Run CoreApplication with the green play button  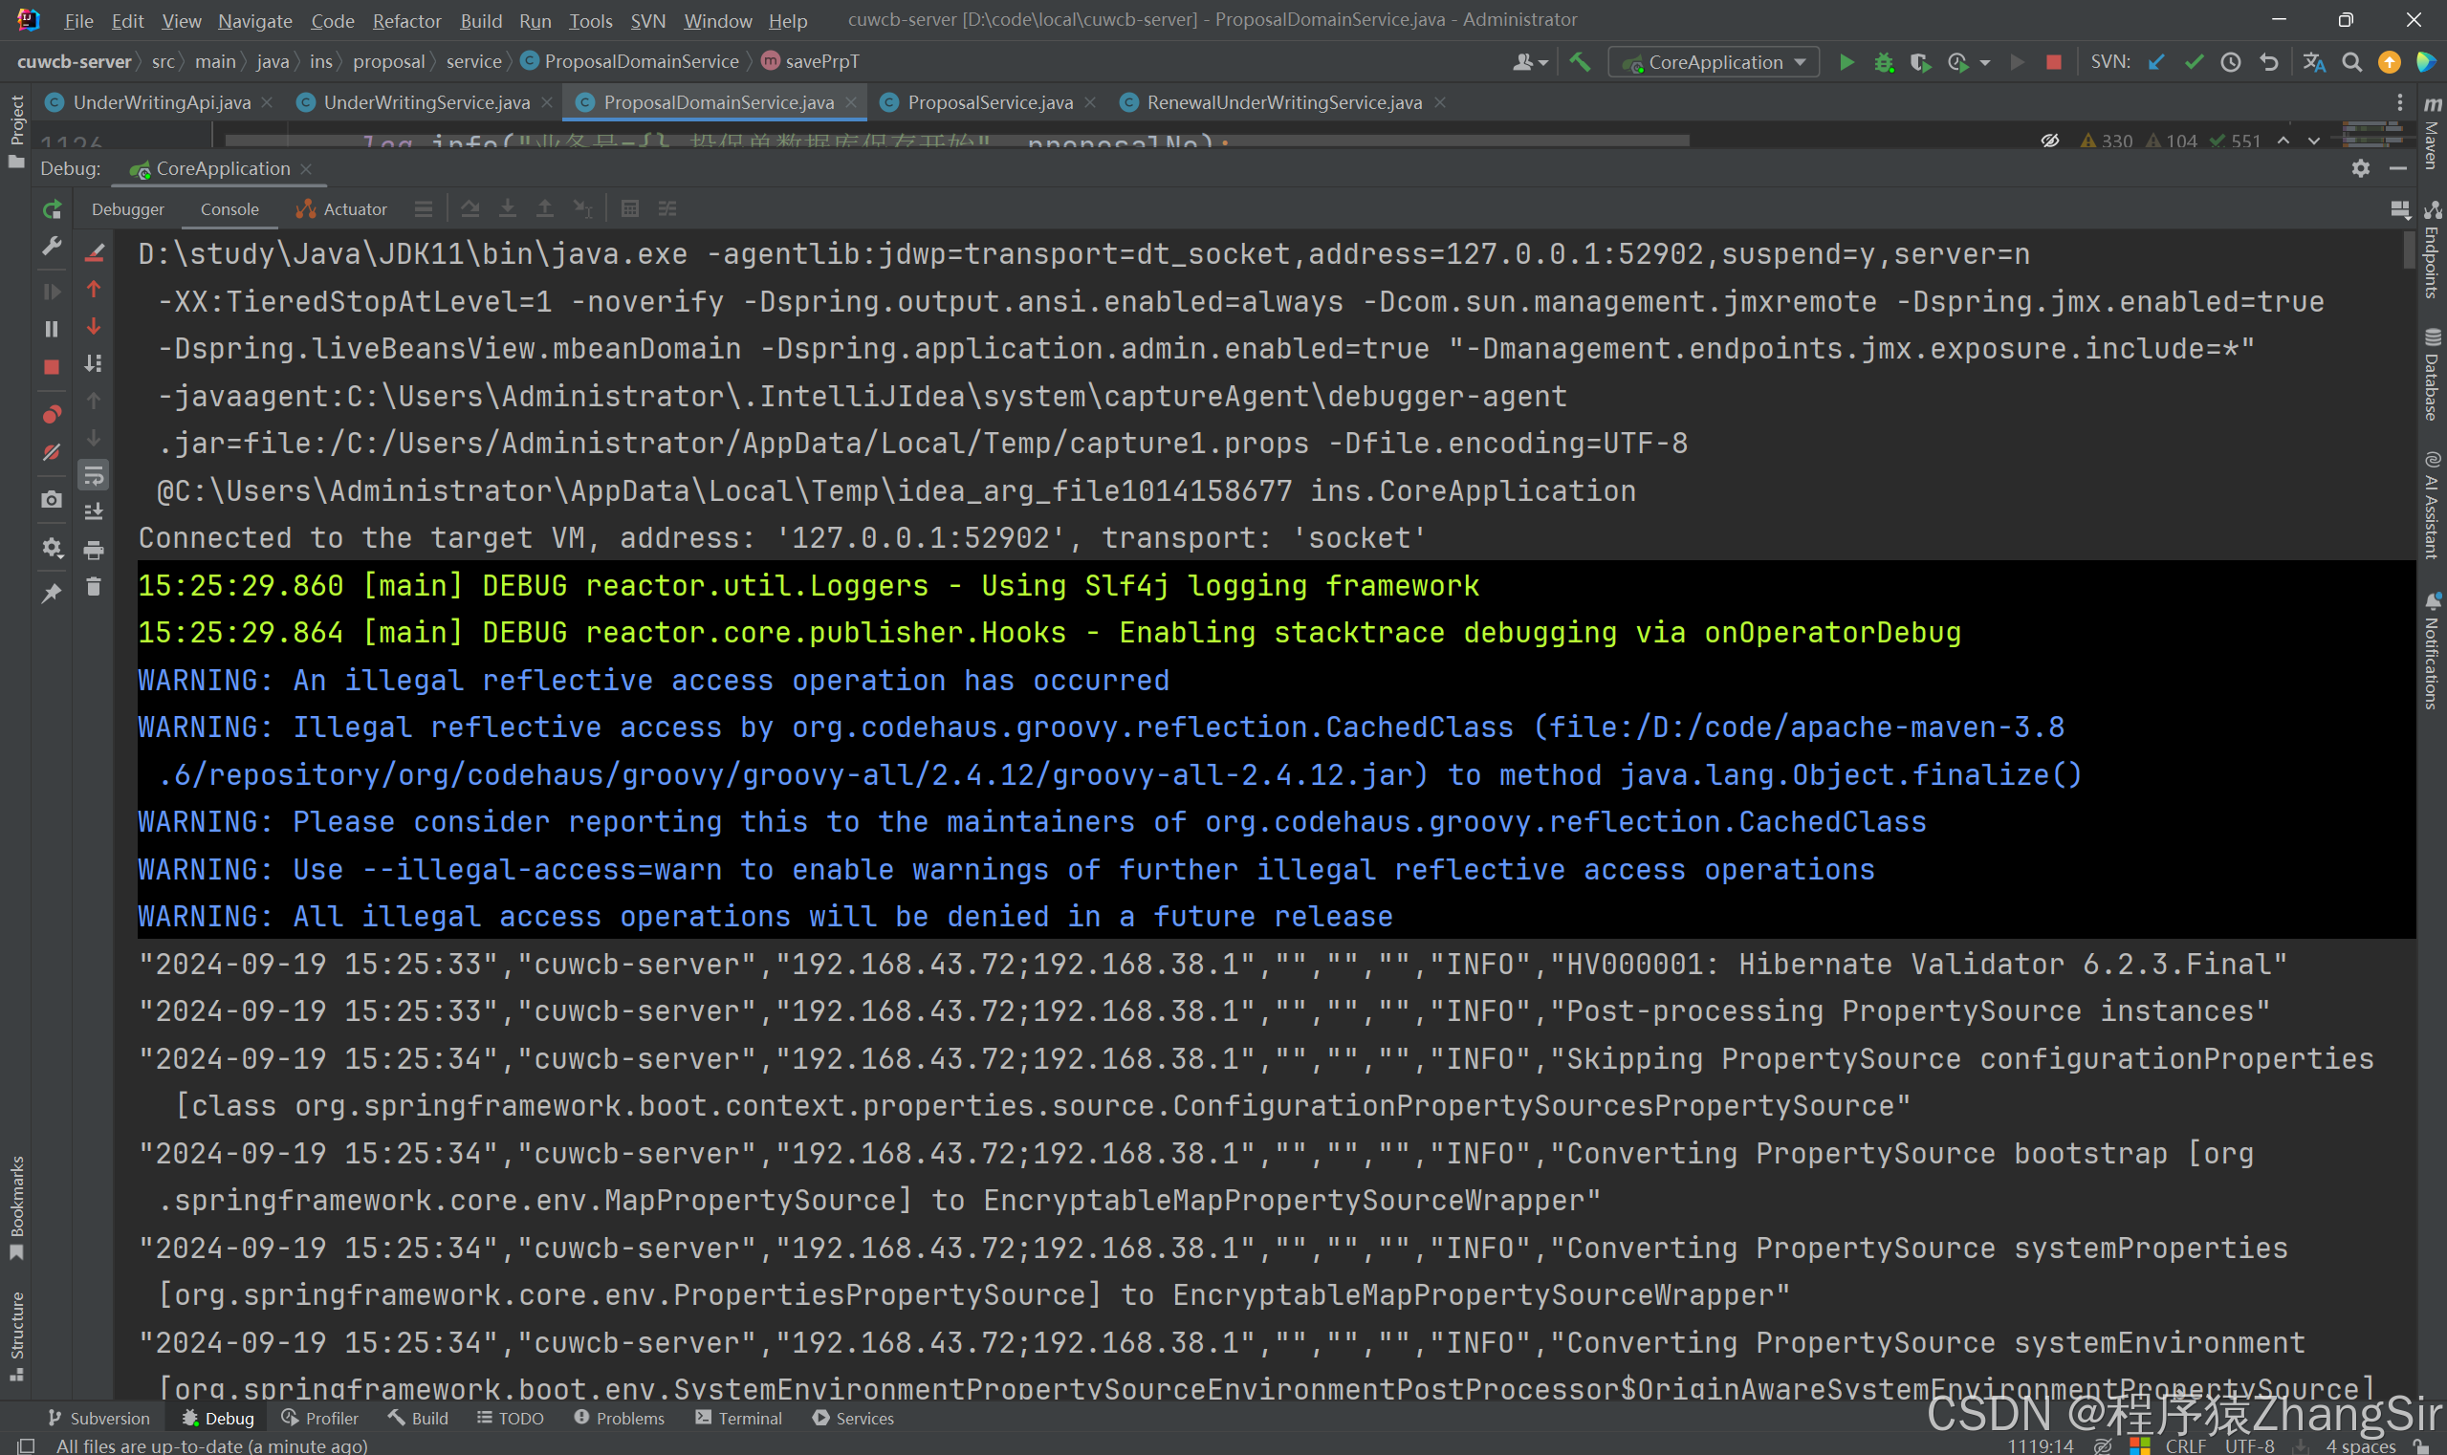(x=1846, y=62)
